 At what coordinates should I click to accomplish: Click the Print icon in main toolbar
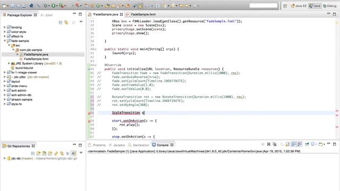[23, 6]
